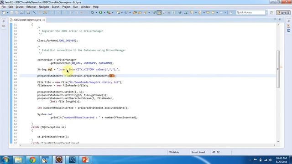Screen dimensions: 292x164
Task: Close the JDBCStoreFileDemo.java tab
Action: tap(44, 20)
